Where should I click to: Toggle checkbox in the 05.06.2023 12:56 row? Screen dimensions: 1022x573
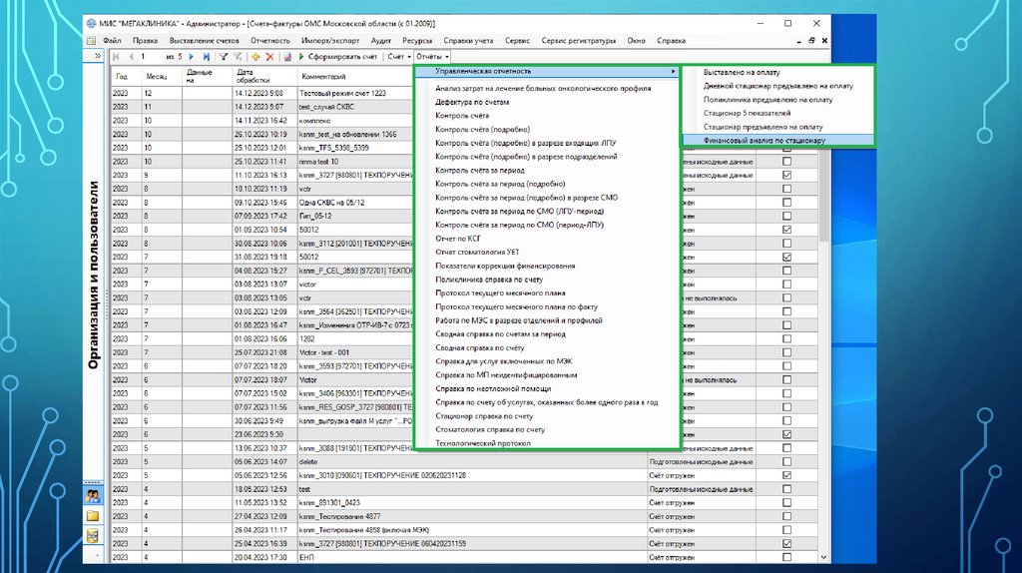tap(787, 476)
